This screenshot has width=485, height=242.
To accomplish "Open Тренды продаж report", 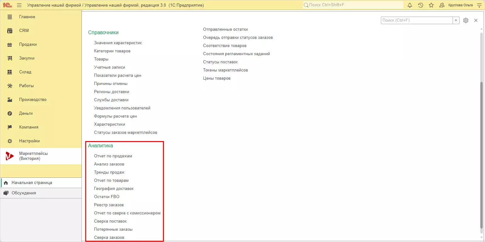I will 109,172.
